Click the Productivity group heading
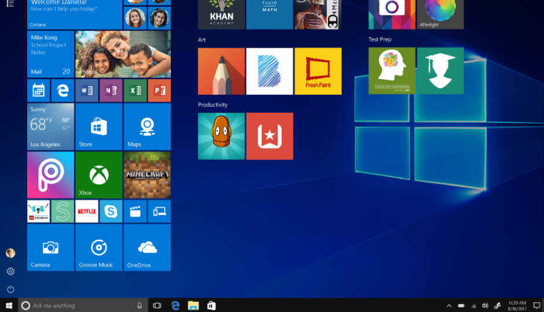The image size is (544, 312). click(x=212, y=105)
